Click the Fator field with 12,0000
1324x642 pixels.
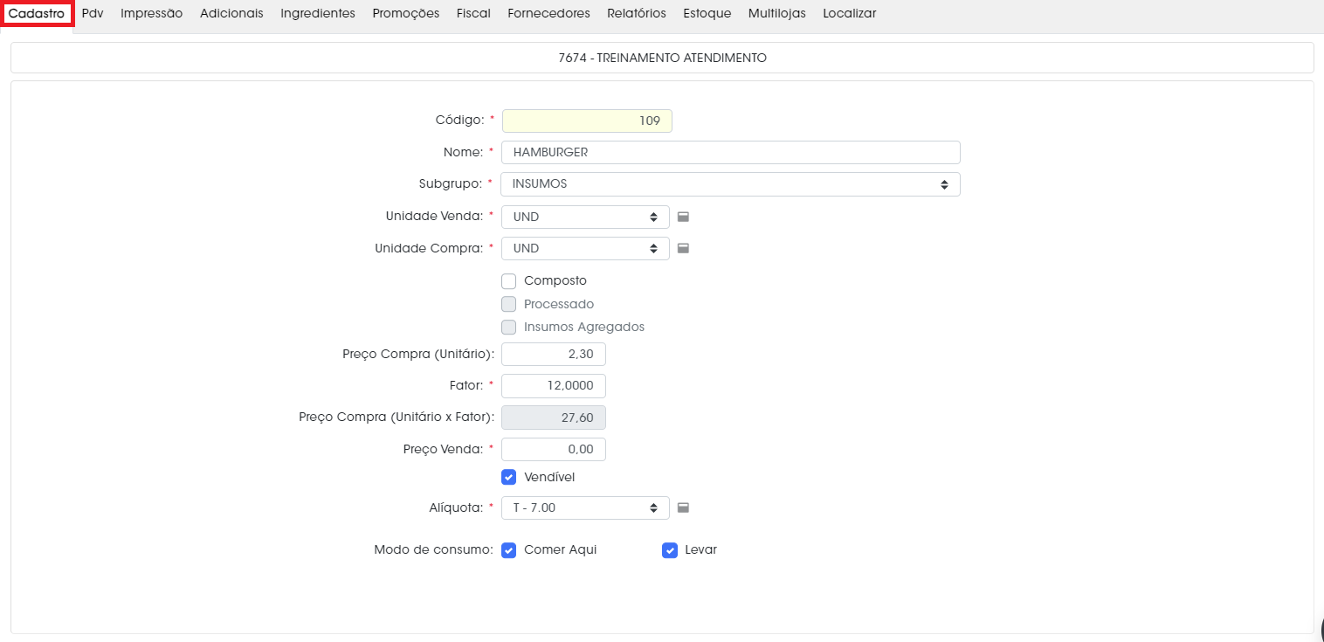click(x=554, y=386)
